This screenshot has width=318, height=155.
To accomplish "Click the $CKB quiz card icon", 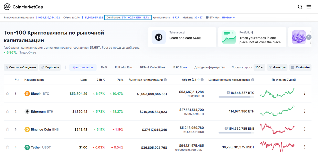I will point(159,37).
